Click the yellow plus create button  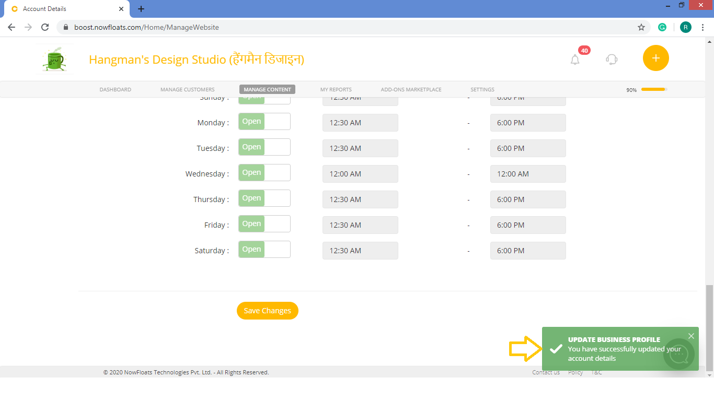click(656, 58)
